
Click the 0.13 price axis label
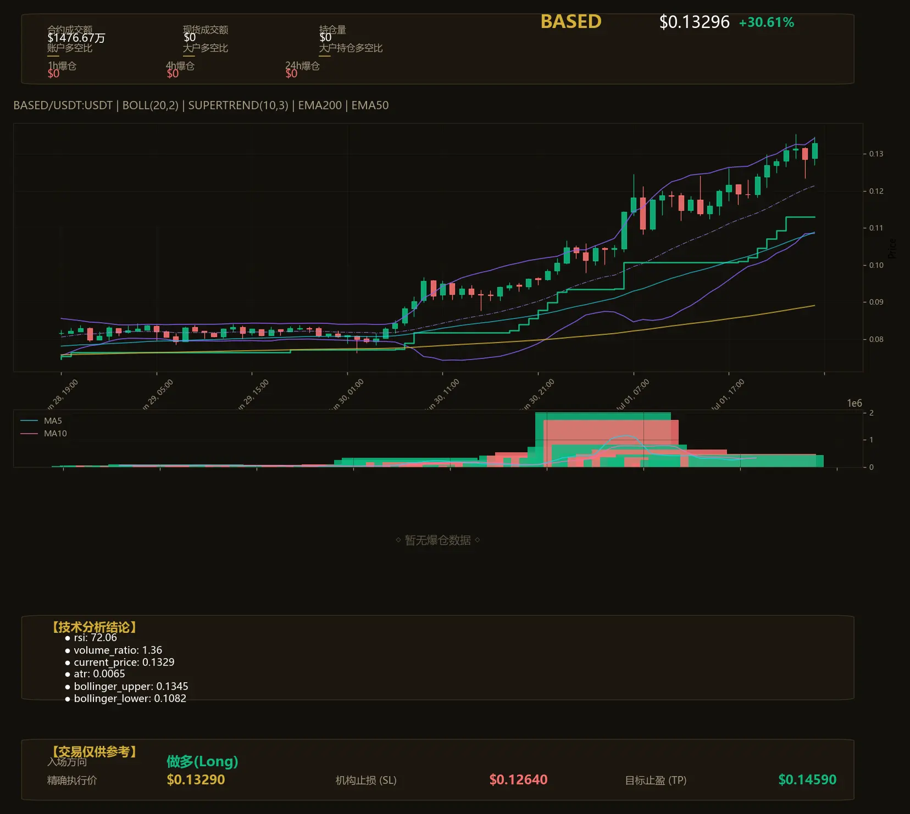click(x=876, y=154)
